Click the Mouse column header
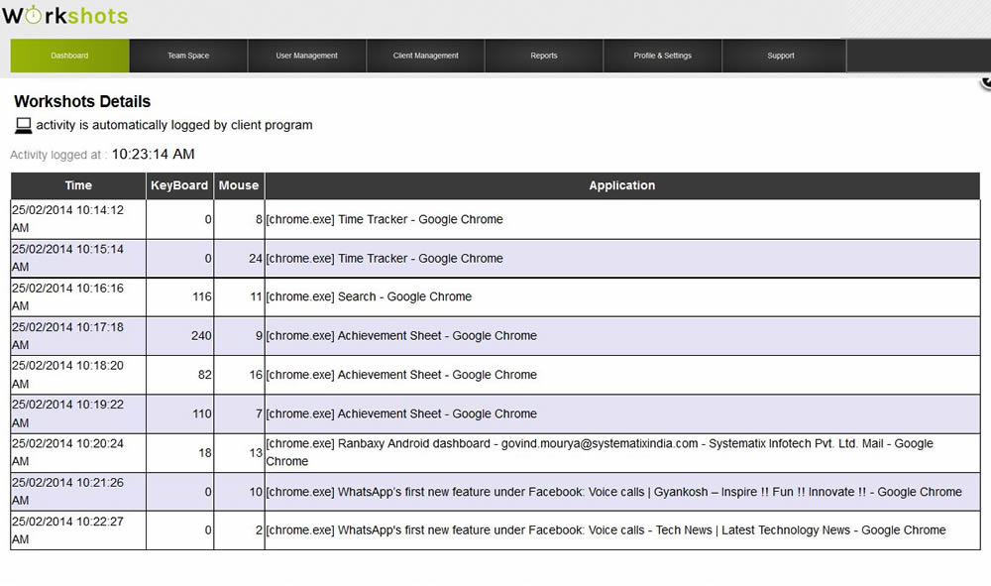 239,185
